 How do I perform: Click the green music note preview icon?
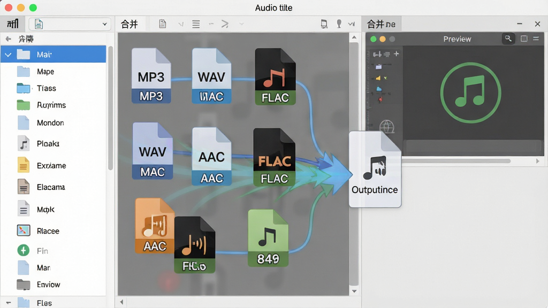click(x=470, y=93)
